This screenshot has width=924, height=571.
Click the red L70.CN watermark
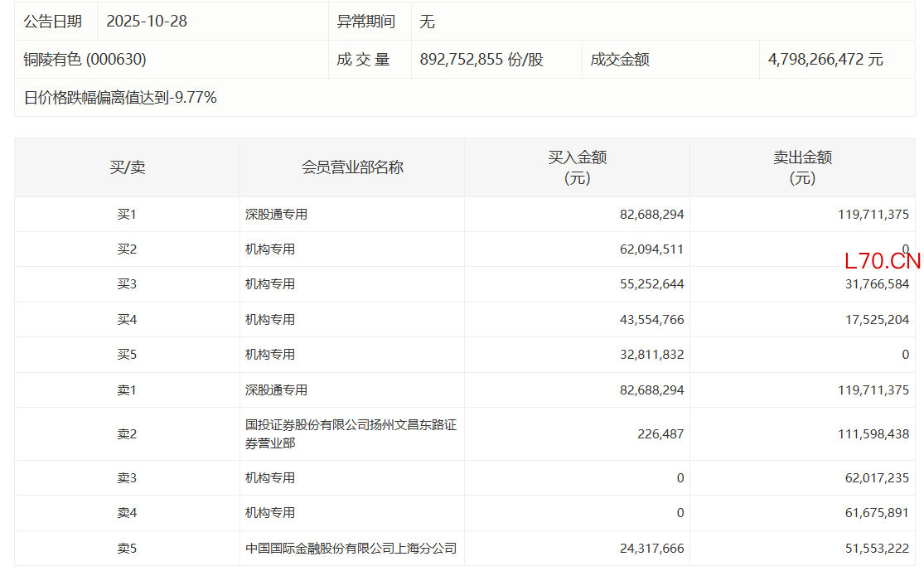click(882, 262)
